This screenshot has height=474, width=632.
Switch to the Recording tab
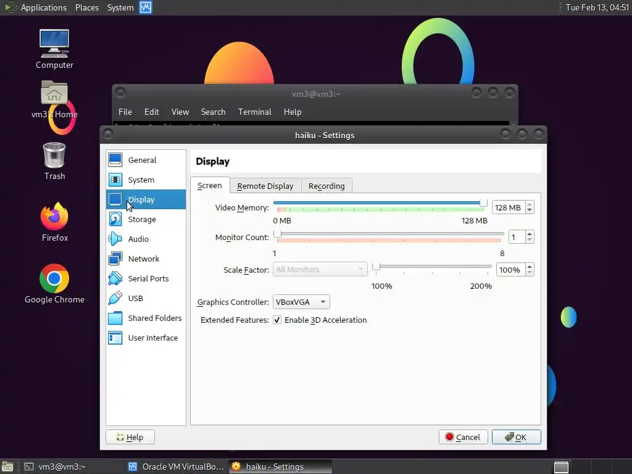point(326,186)
